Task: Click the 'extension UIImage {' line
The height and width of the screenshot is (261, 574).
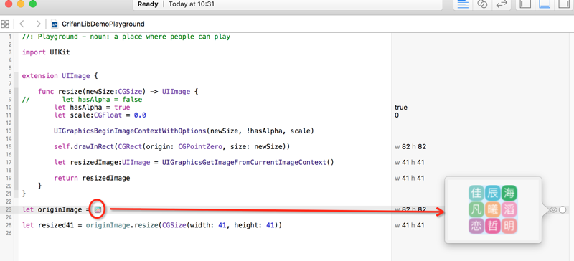Action: [60, 76]
